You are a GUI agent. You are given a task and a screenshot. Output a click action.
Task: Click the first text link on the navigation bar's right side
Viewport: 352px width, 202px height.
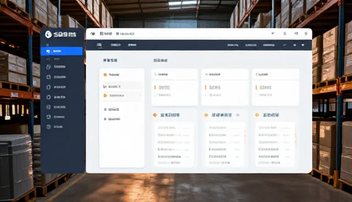(233, 45)
